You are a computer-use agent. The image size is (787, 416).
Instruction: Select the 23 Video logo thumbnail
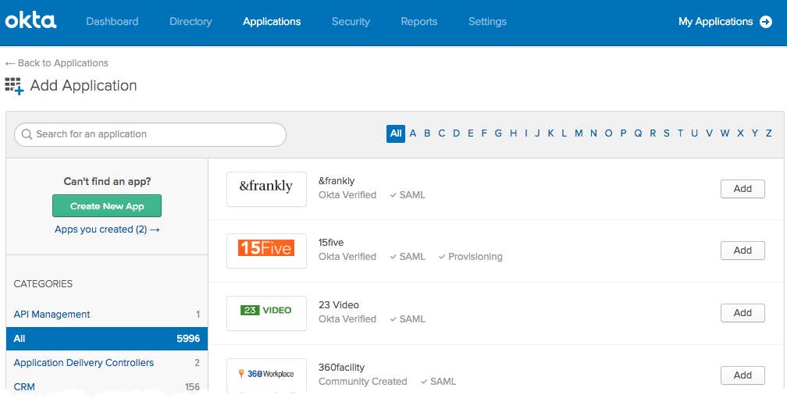point(266,312)
